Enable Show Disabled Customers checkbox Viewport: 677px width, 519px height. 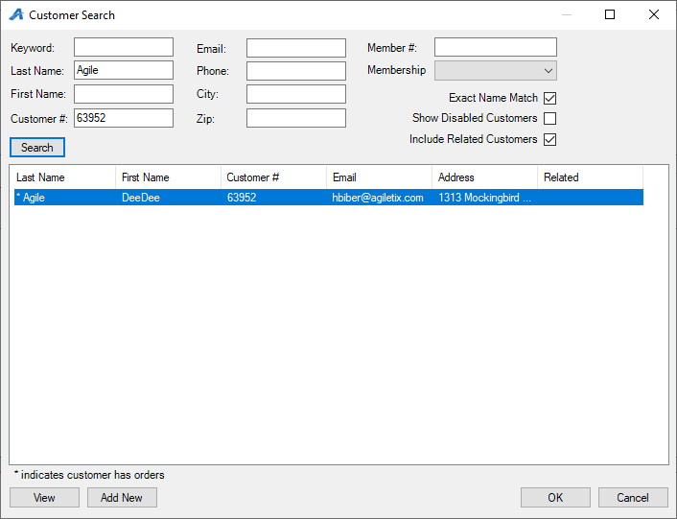549,118
